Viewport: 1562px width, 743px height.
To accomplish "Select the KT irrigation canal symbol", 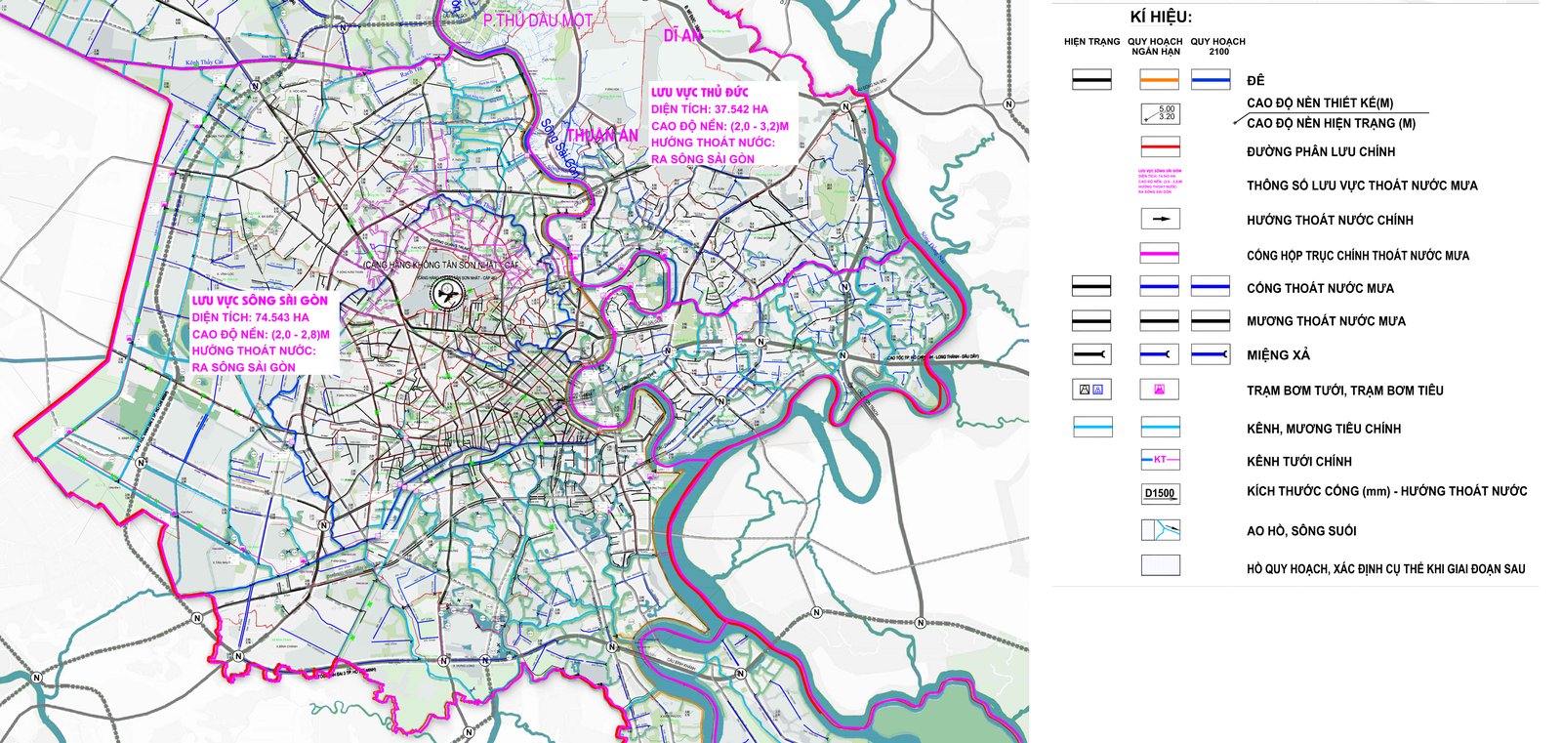I will [x=1160, y=459].
